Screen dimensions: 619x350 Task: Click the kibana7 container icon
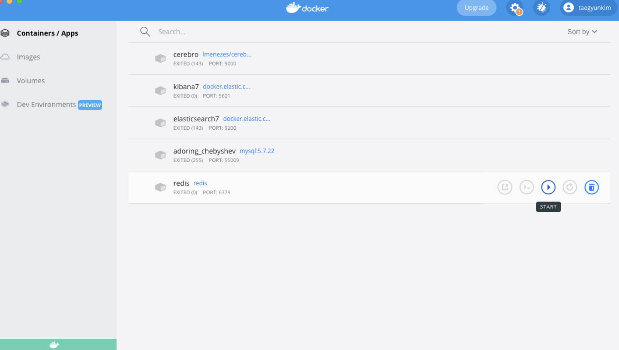pyautogui.click(x=160, y=91)
